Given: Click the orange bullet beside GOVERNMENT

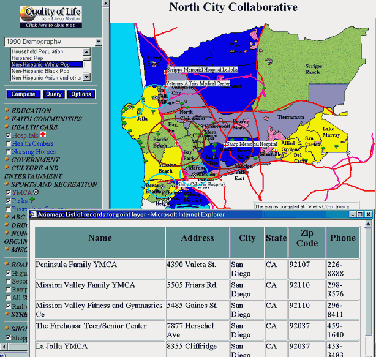Looking at the screenshot, I should (x=7, y=160).
